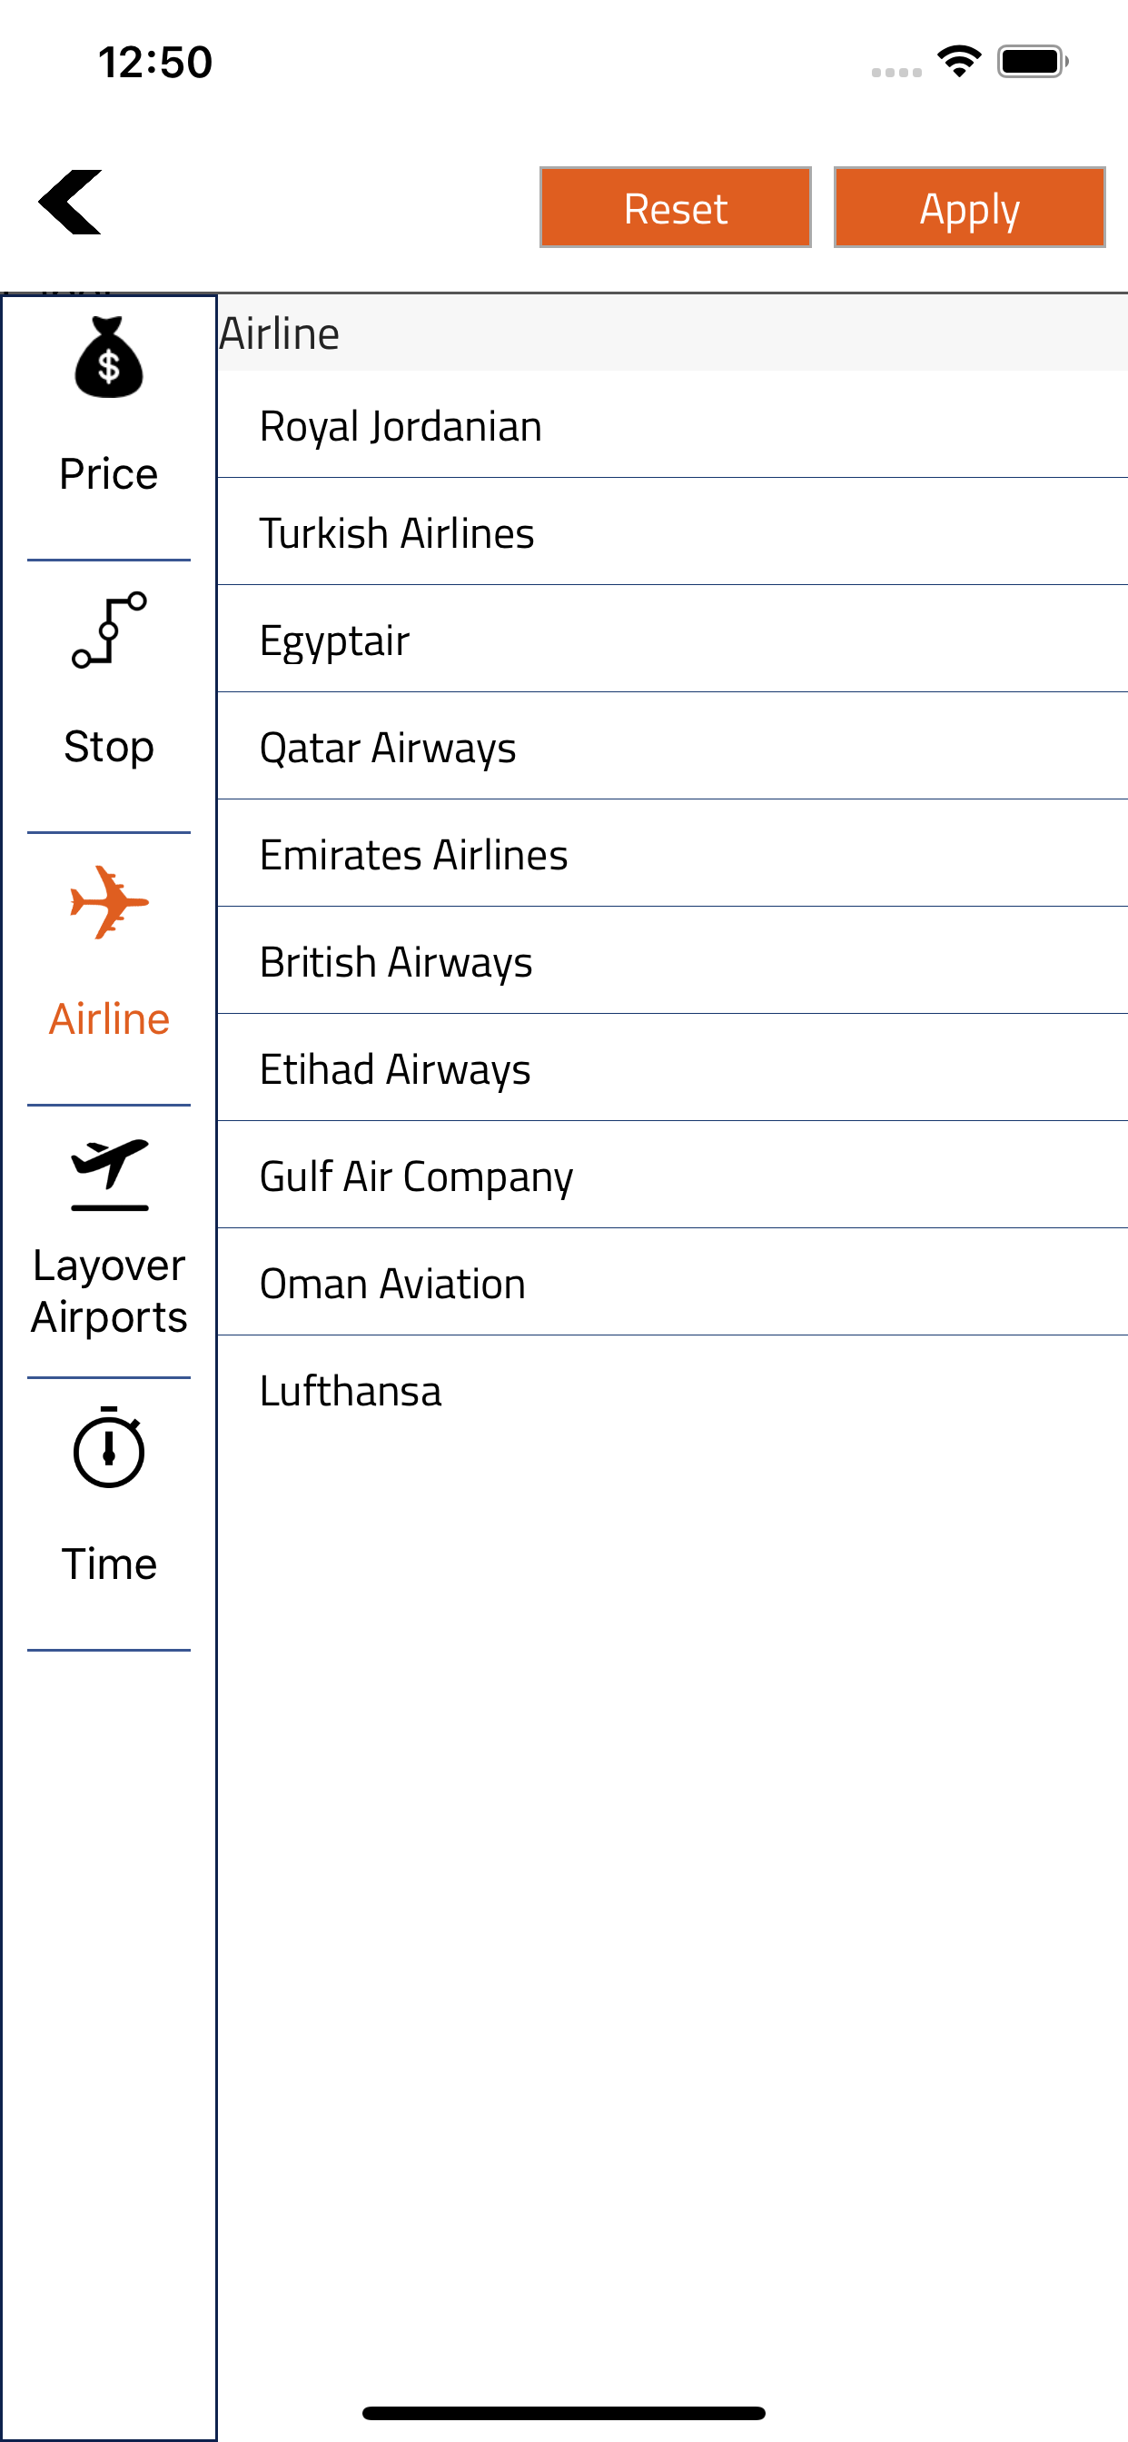Select Etihad Airways entry
This screenshot has height=2442, width=1128.
pos(672,1067)
